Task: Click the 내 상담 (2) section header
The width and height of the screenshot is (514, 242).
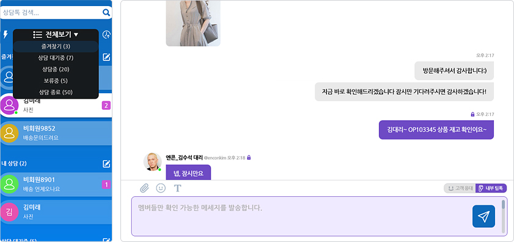Action: pos(14,163)
